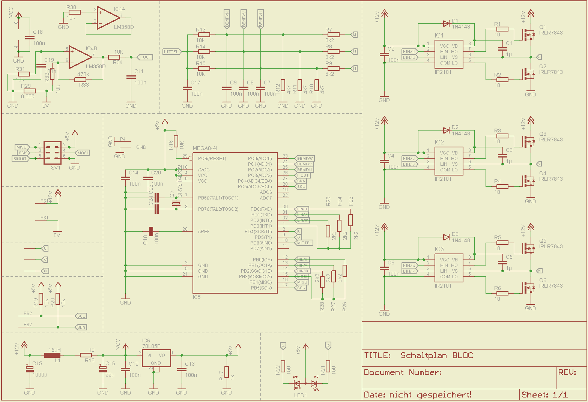The image size is (588, 402).
Task: Click the SCL label near R19 pull-up
Action: point(81,316)
